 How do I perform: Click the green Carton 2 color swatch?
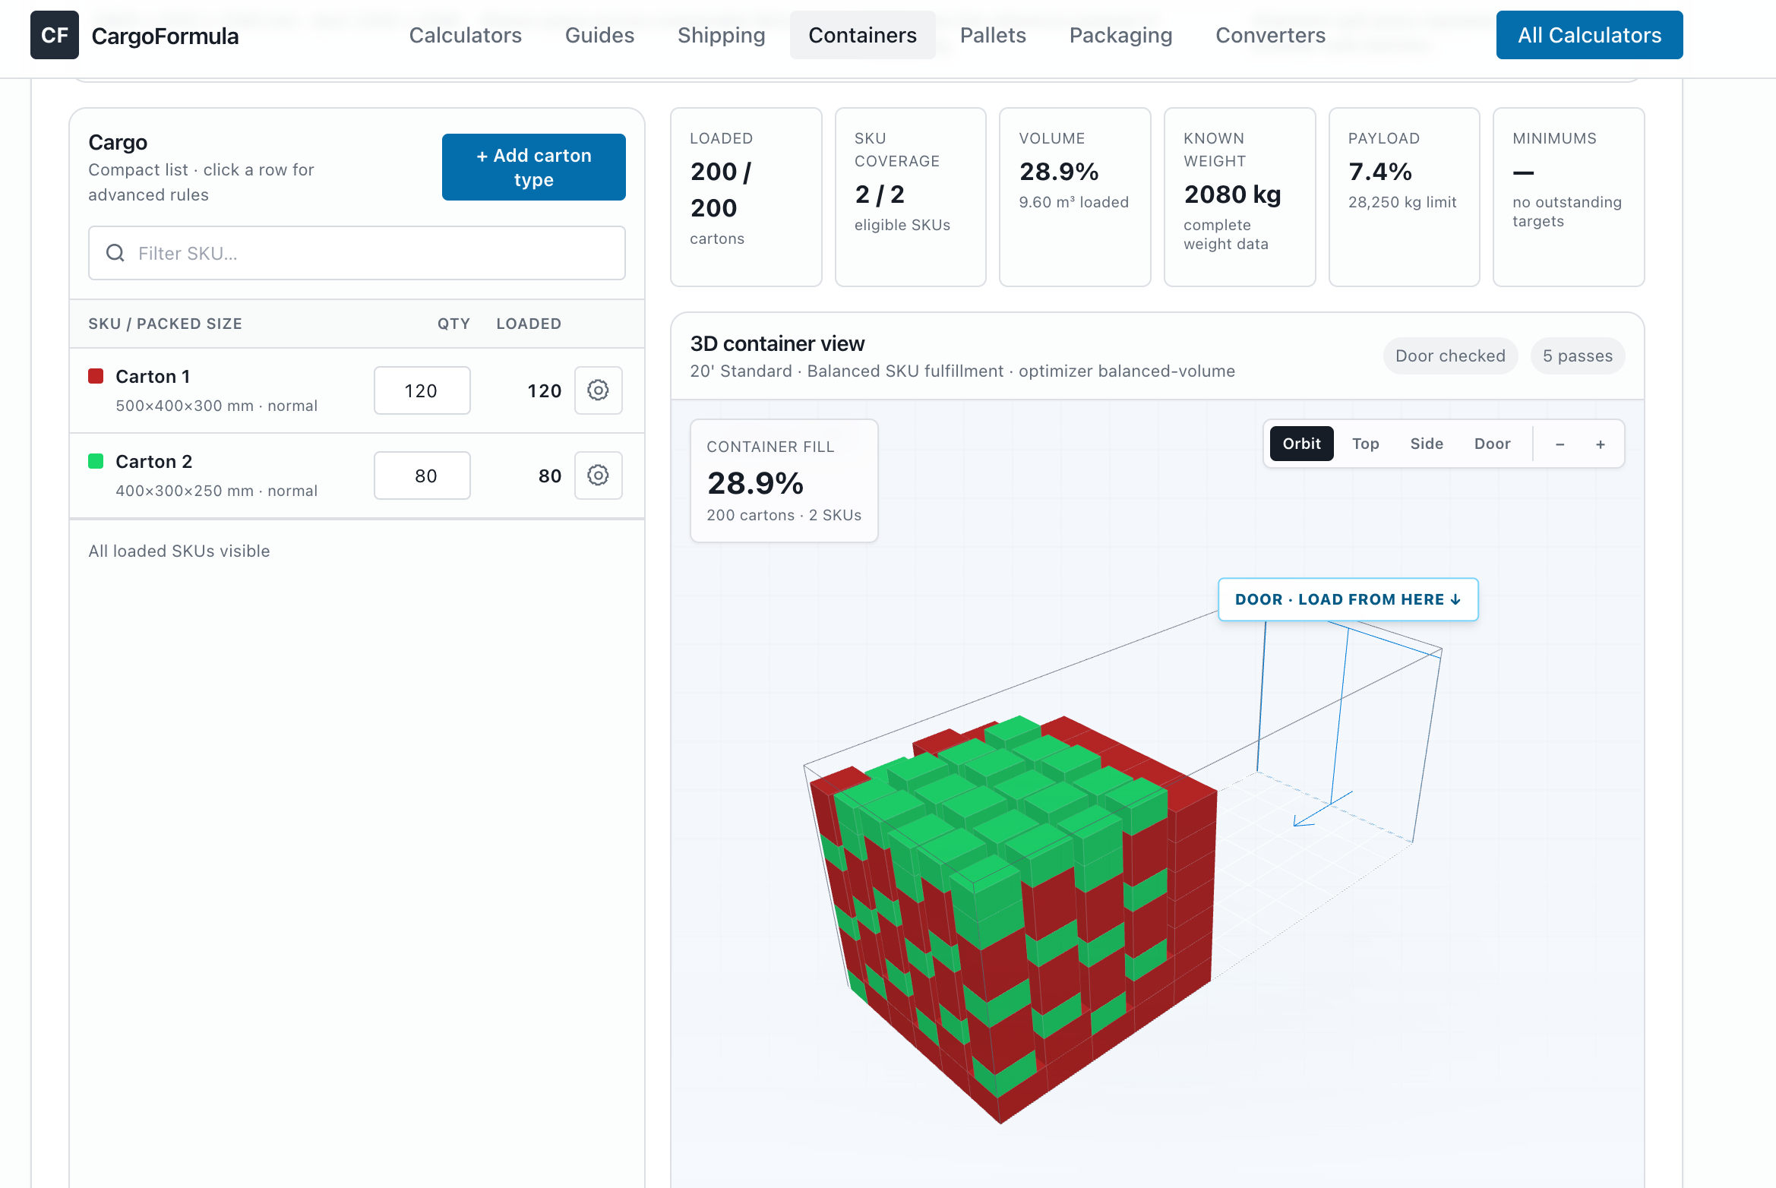click(96, 461)
